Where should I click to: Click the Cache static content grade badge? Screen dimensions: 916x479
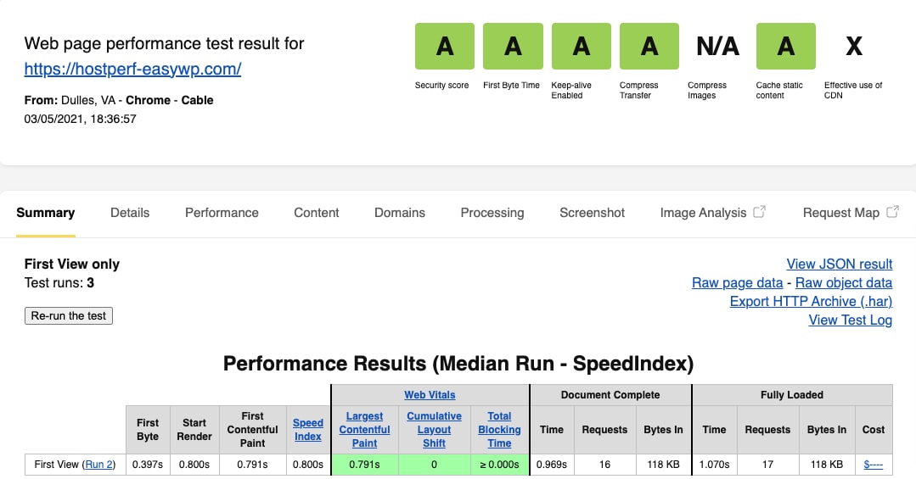click(786, 46)
